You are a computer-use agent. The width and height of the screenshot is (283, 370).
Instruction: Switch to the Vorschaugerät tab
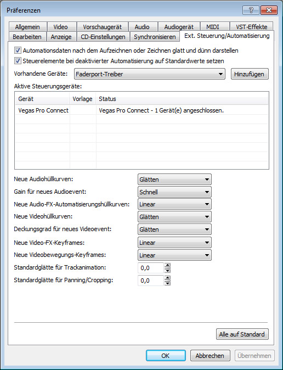coord(103,27)
